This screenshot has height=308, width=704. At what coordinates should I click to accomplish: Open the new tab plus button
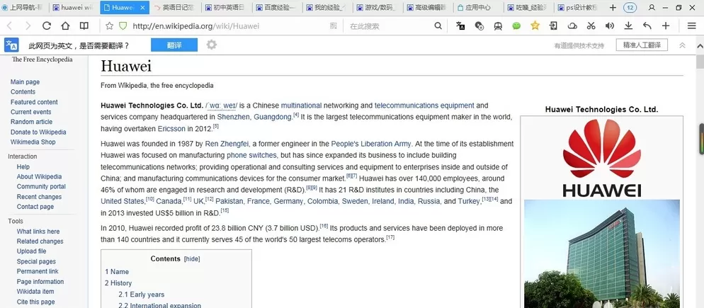coord(613,8)
